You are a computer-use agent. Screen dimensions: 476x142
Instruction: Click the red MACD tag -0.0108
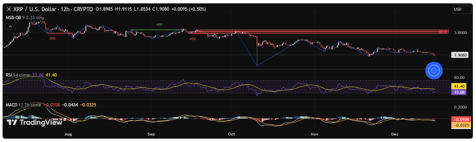(461, 120)
